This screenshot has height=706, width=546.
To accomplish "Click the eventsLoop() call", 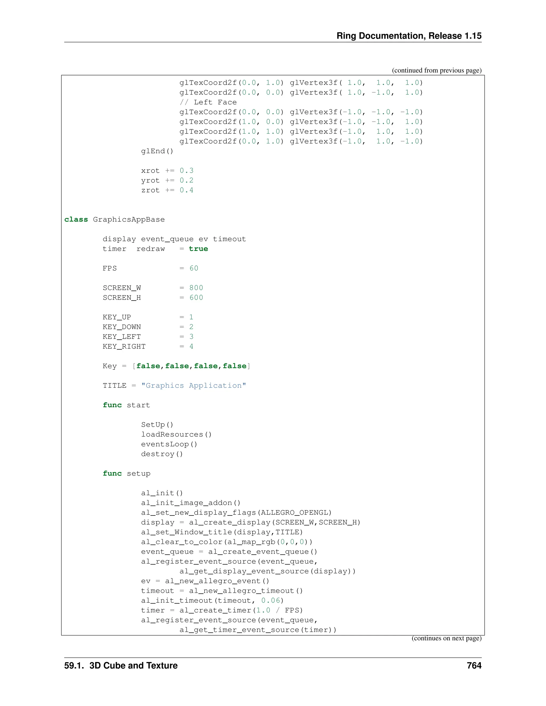I will [169, 444].
